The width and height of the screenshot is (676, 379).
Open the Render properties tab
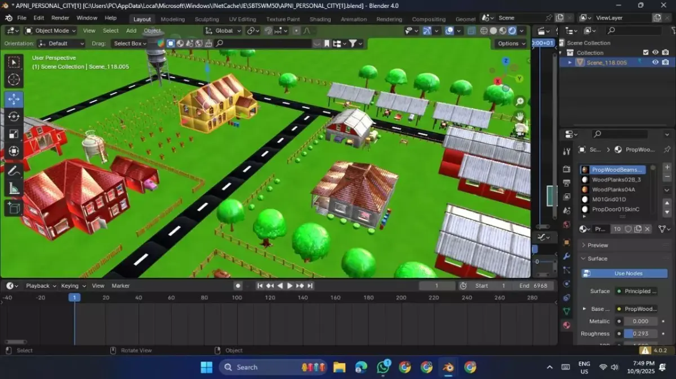567,169
